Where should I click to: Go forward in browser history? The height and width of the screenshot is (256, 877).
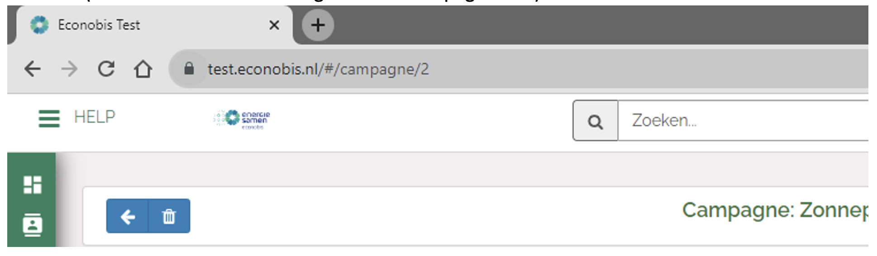point(69,69)
